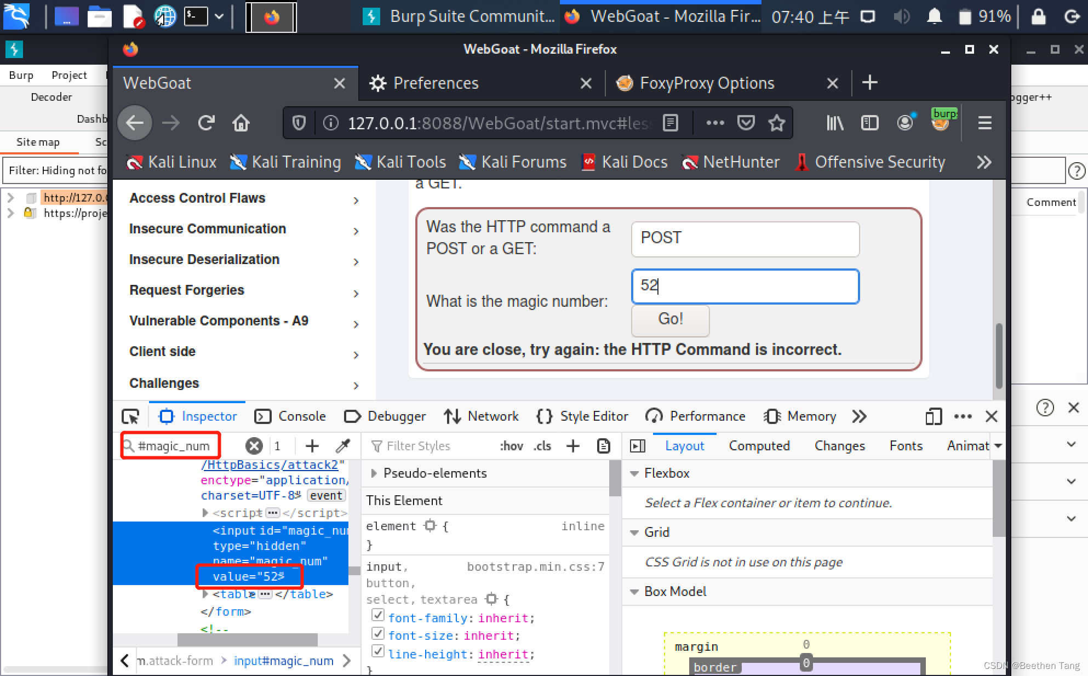Image resolution: width=1088 pixels, height=676 pixels.
Task: Collapse the Flexbox layout section
Action: pos(635,473)
